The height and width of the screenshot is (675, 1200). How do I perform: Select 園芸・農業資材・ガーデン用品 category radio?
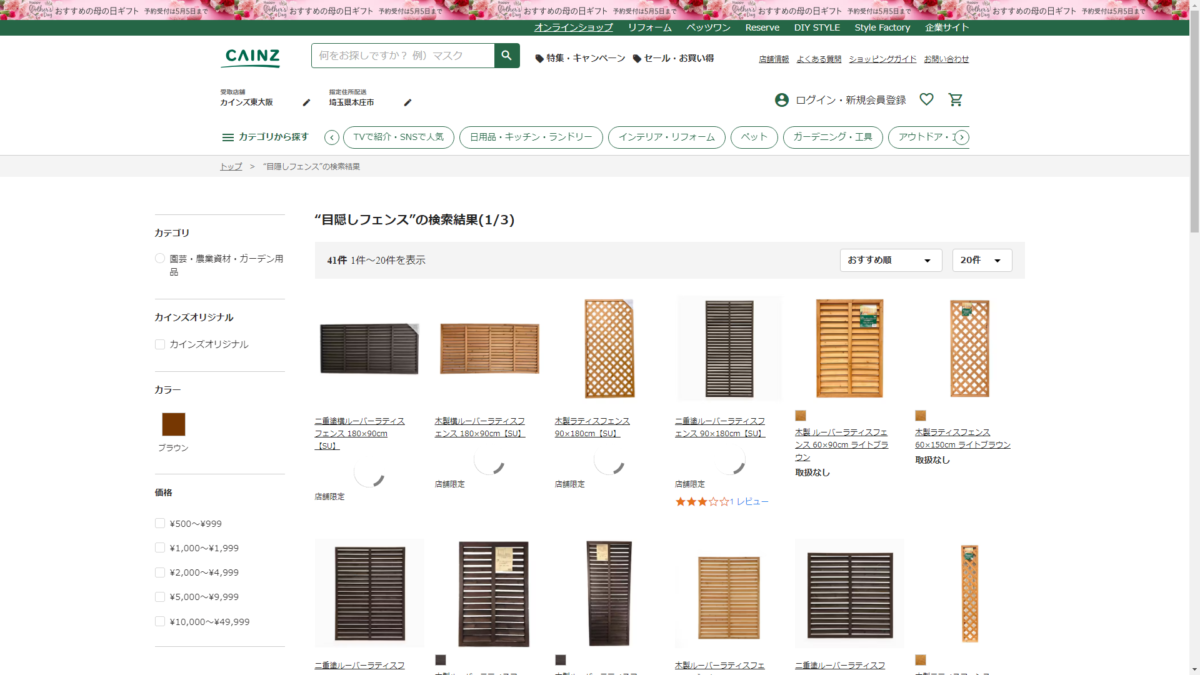[x=160, y=259]
